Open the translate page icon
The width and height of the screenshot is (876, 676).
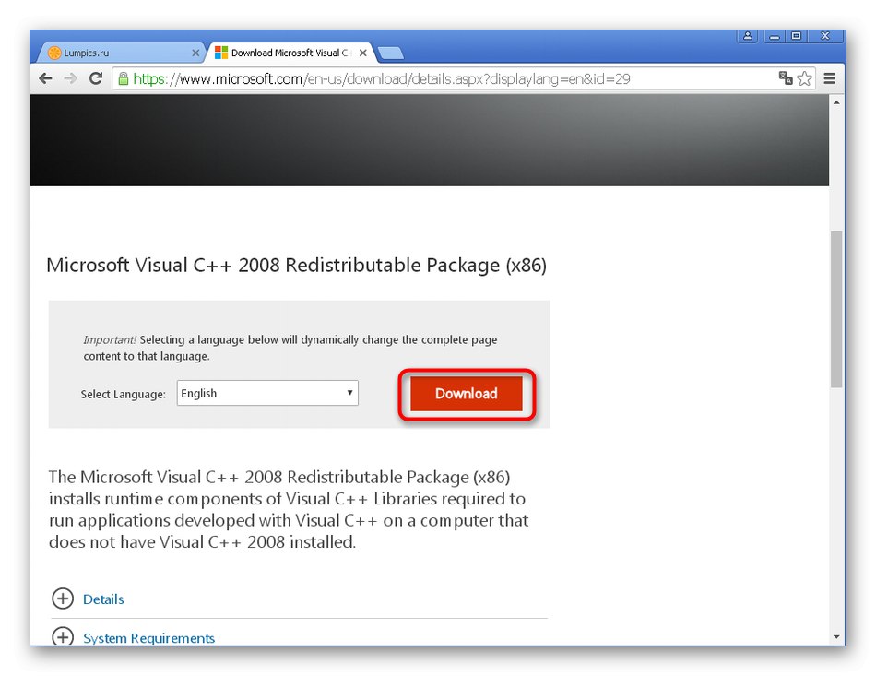pyautogui.click(x=786, y=78)
